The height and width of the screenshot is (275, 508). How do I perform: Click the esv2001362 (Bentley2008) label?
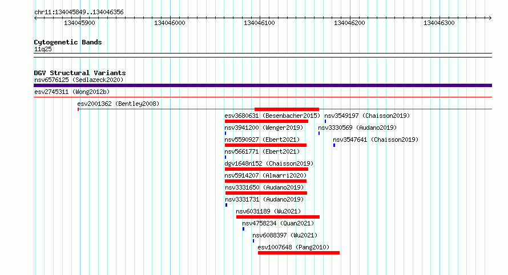pyautogui.click(x=118, y=104)
